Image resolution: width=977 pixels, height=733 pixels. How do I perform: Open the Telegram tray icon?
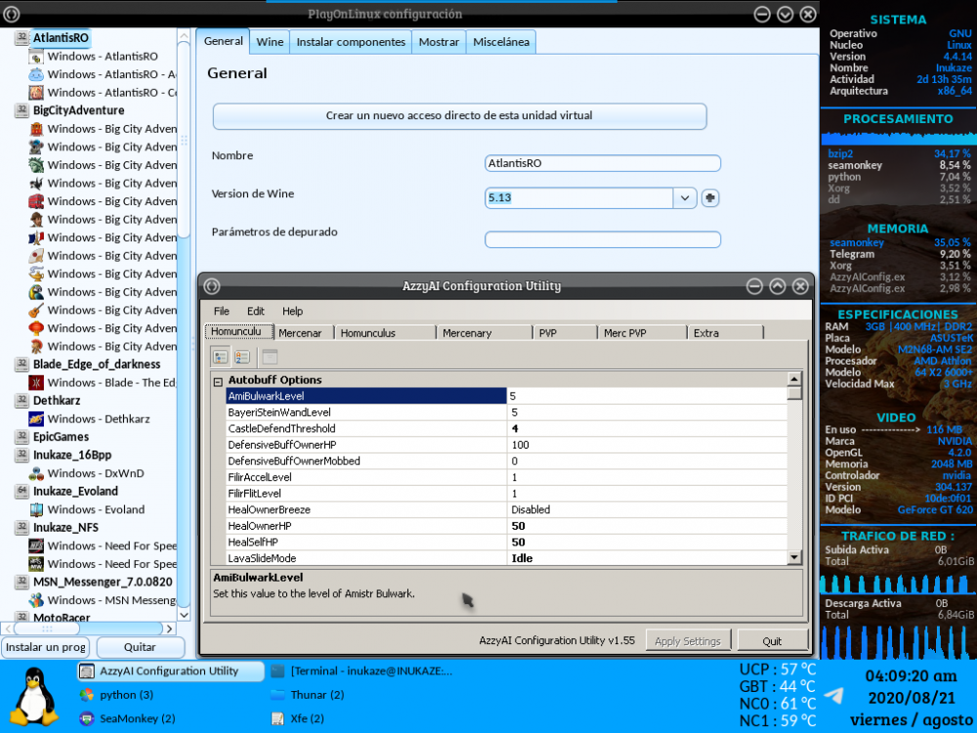pos(833,695)
